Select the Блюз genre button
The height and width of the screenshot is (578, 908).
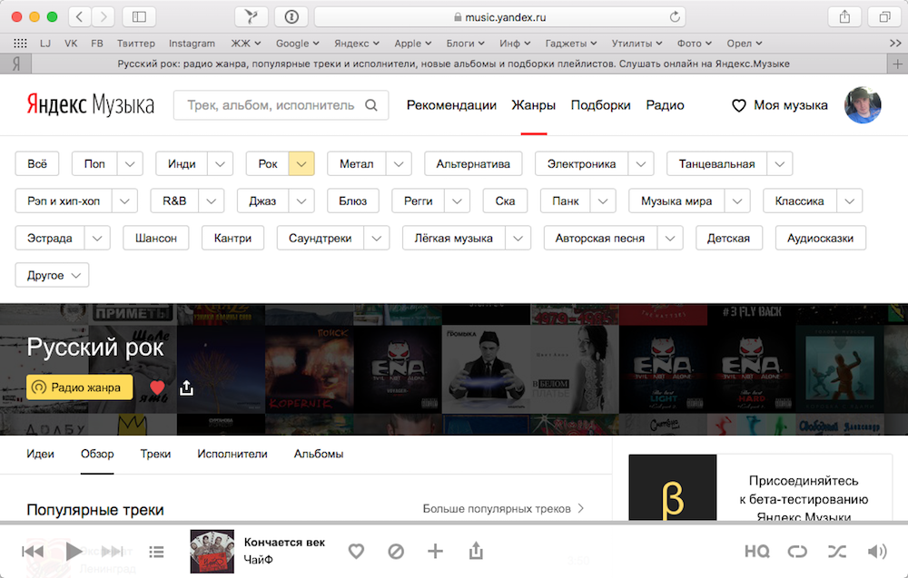click(x=352, y=201)
